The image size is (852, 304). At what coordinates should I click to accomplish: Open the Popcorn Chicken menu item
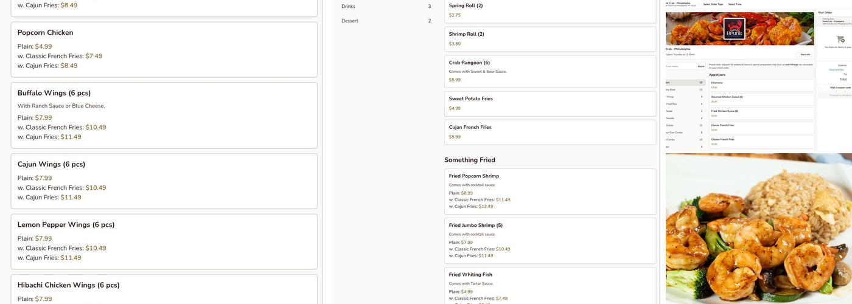click(x=164, y=49)
